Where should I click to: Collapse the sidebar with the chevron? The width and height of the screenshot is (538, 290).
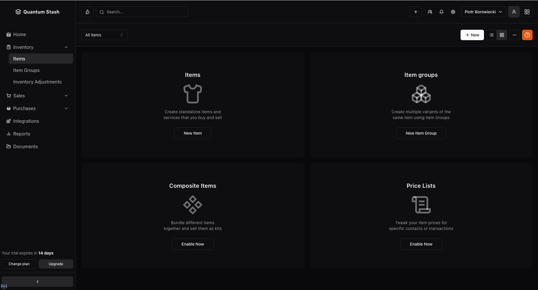(38, 282)
